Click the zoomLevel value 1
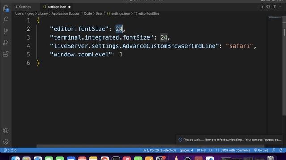This screenshot has height=160, width=286. [x=121, y=54]
